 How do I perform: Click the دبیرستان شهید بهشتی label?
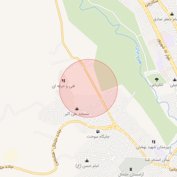click(x=153, y=147)
